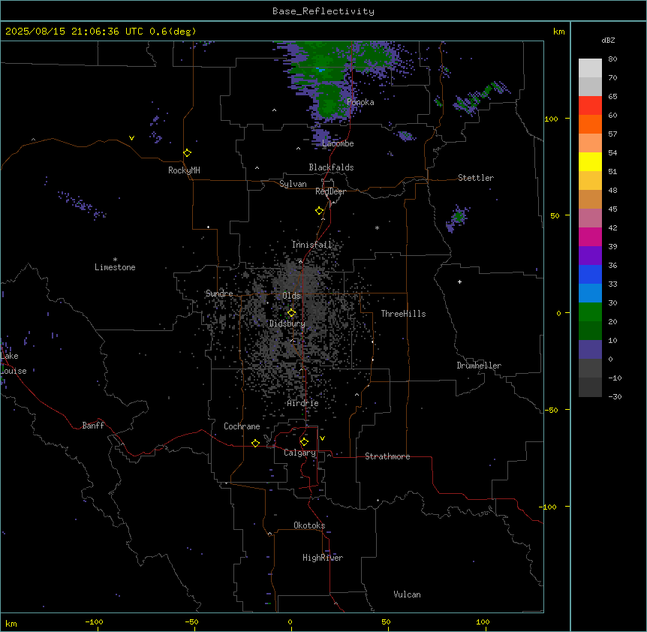The image size is (647, 632).
Task: Click the asterisk marker above Limestone
Action: pos(115,260)
